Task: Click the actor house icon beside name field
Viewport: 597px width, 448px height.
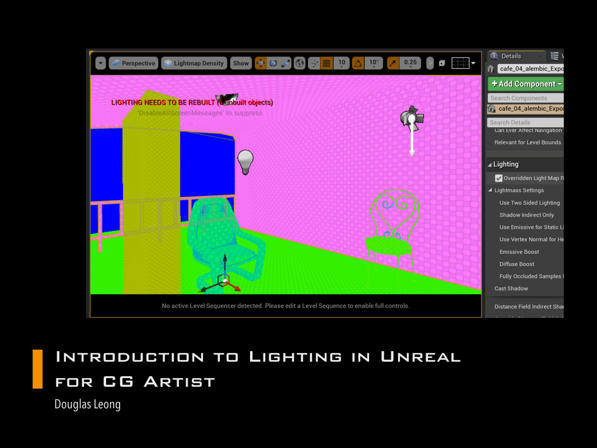Action: 491,69
